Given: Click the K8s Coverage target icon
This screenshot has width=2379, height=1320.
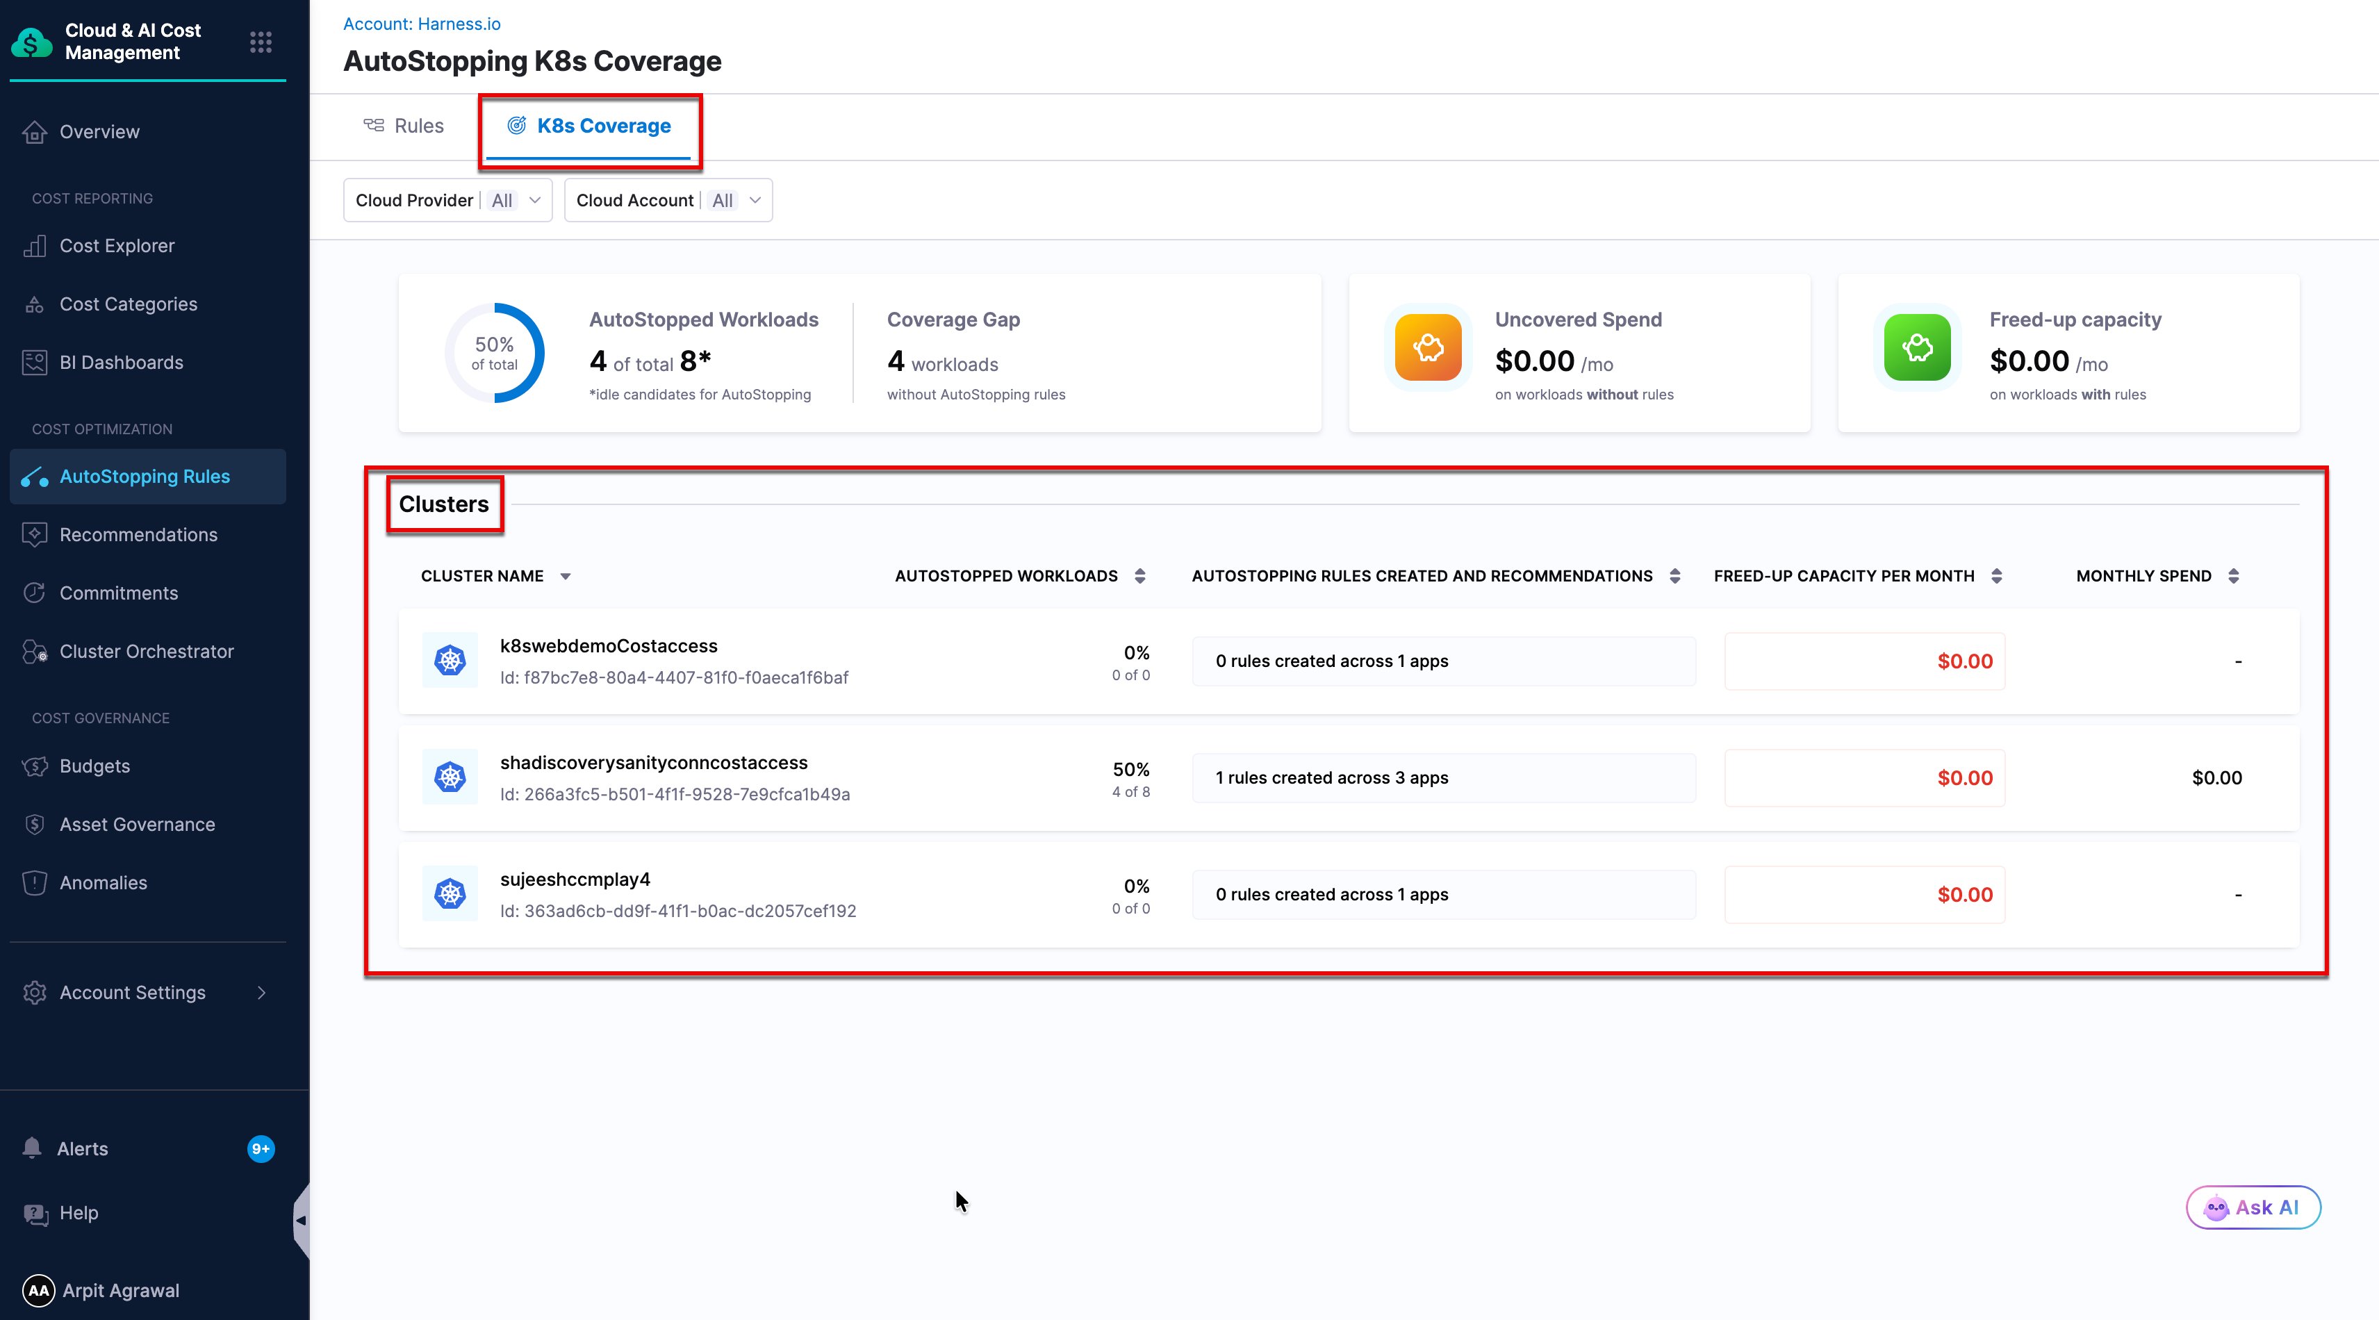Looking at the screenshot, I should point(516,124).
